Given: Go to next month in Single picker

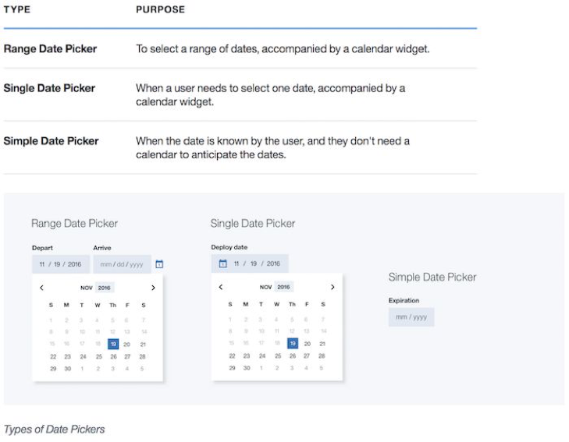Looking at the screenshot, I should (x=333, y=288).
